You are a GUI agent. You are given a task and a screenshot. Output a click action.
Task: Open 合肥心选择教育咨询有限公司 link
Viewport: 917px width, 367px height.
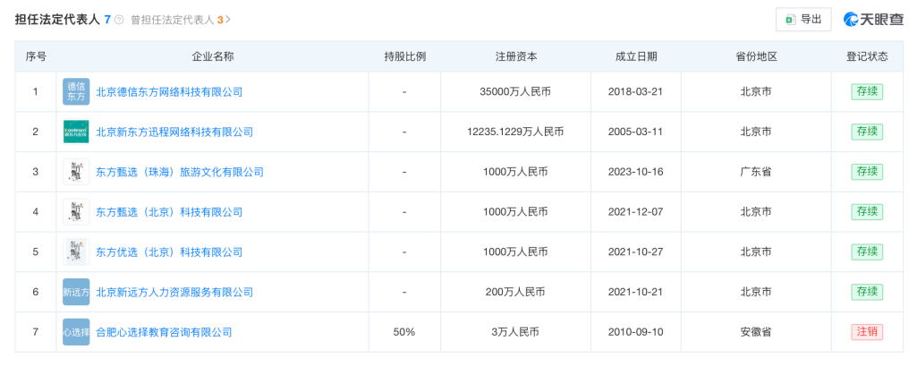click(x=164, y=332)
